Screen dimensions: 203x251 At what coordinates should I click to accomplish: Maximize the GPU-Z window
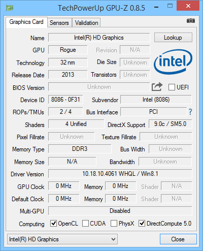(x=170, y=6)
